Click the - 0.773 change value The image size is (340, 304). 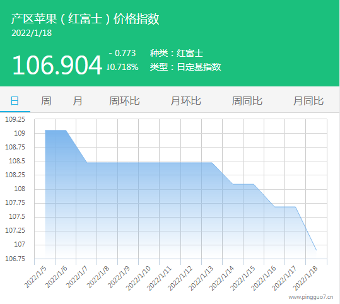[122, 53]
